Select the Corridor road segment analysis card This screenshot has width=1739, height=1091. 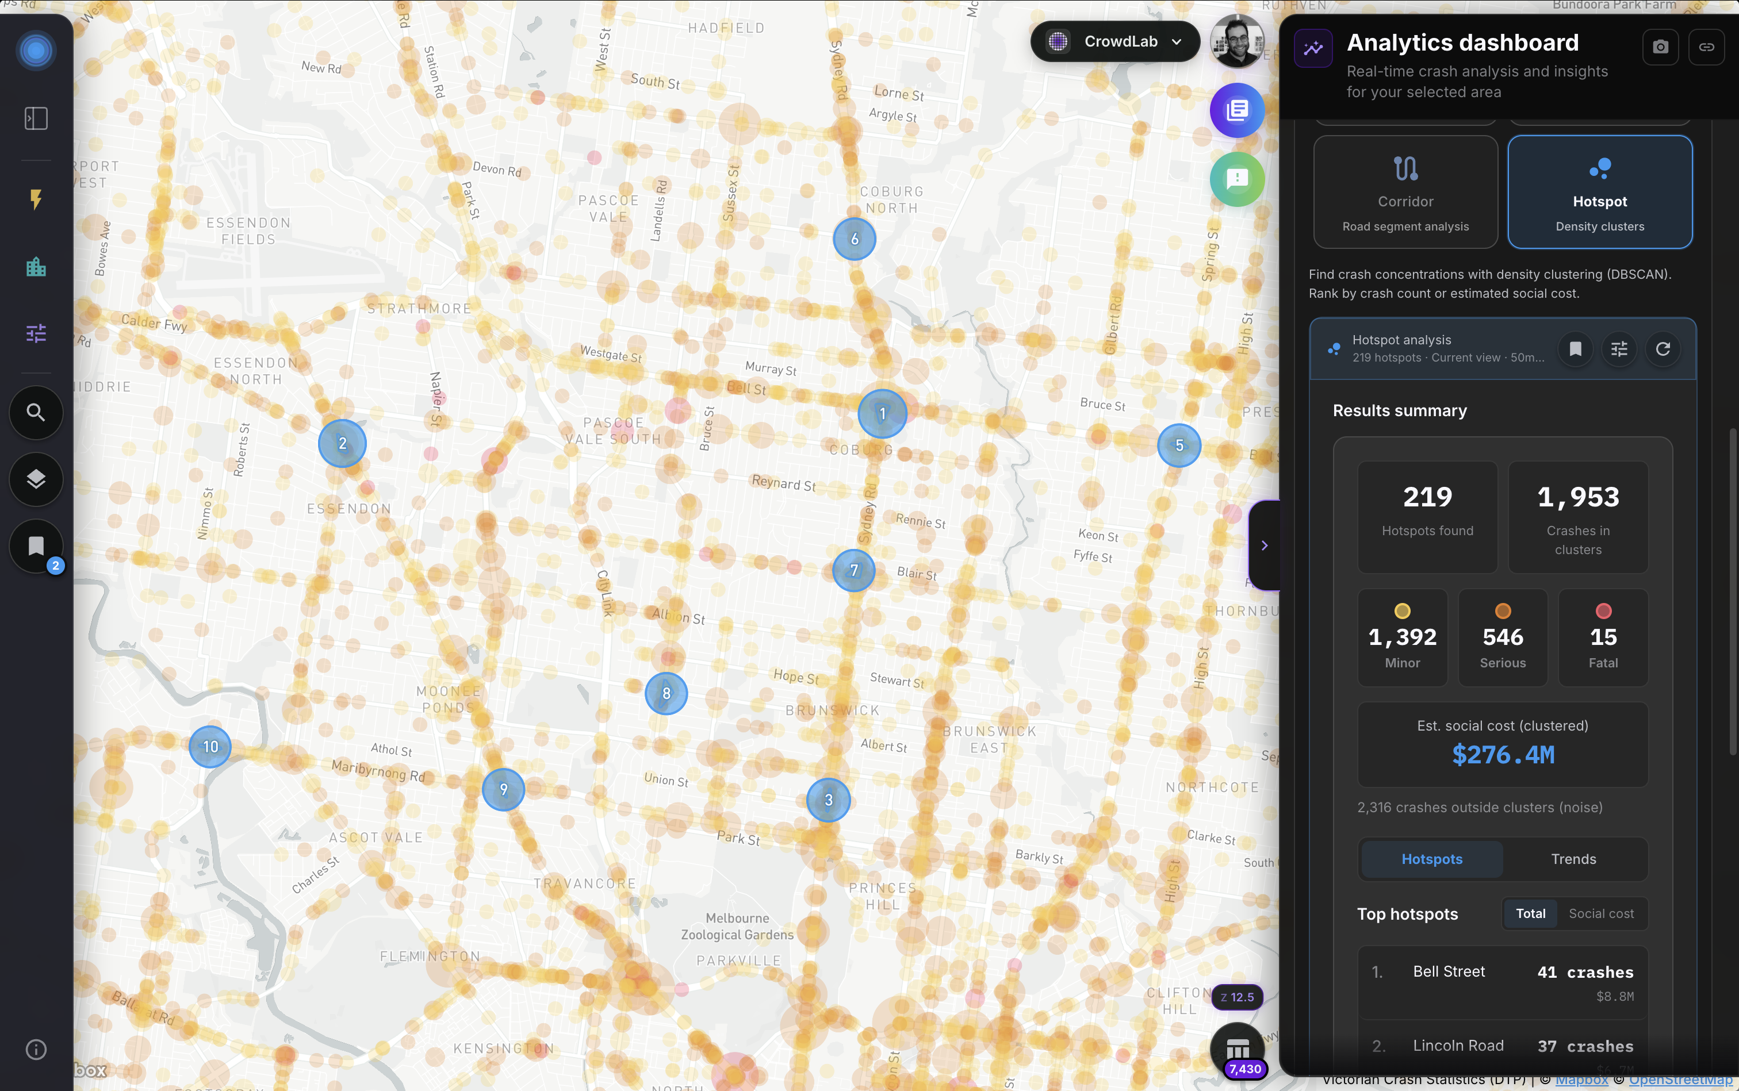point(1405,192)
